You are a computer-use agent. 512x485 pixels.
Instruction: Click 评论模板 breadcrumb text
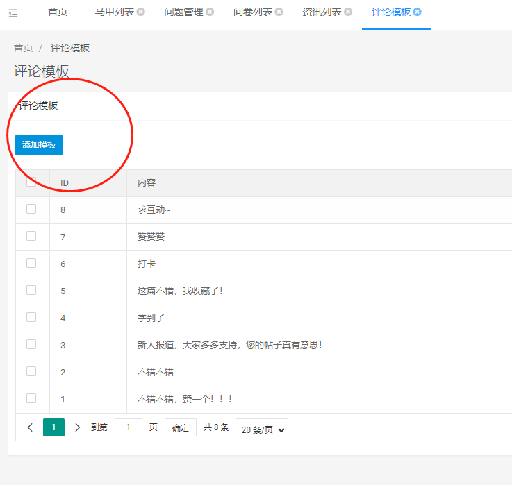pos(70,49)
